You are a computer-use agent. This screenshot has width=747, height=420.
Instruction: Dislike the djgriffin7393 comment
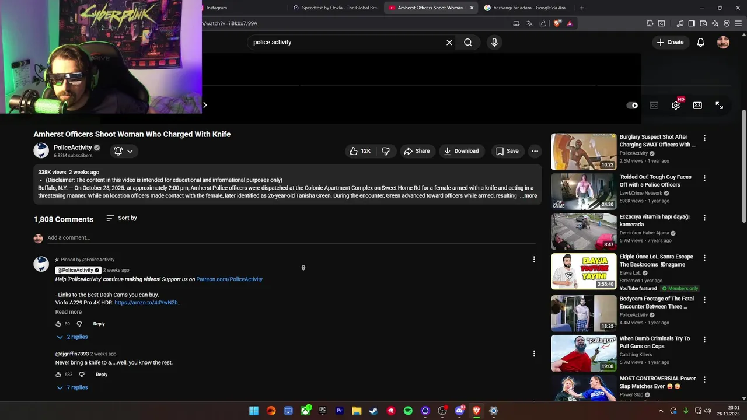pos(82,374)
